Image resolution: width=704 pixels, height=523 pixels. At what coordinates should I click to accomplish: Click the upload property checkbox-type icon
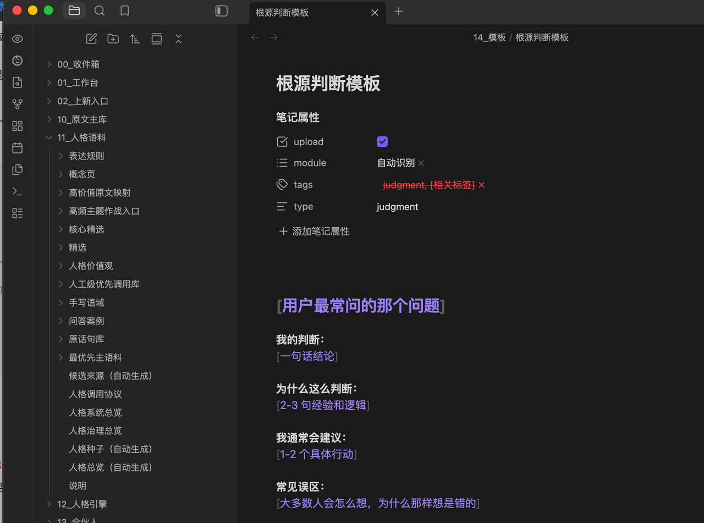pos(282,142)
